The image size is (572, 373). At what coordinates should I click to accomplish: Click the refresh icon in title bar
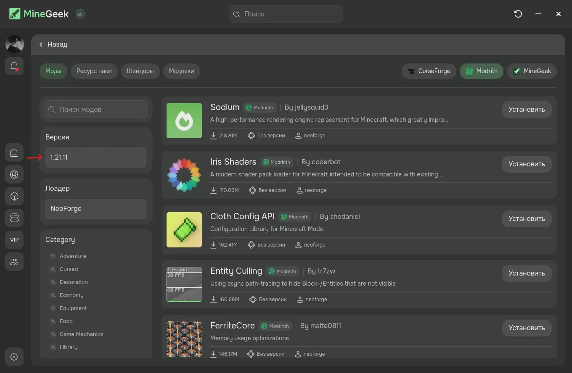(518, 14)
